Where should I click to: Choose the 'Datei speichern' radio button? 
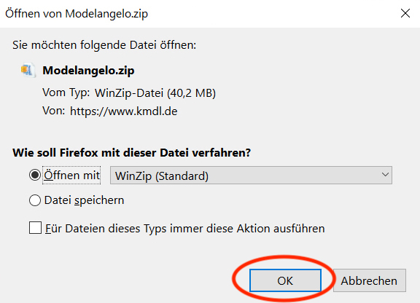click(x=35, y=200)
